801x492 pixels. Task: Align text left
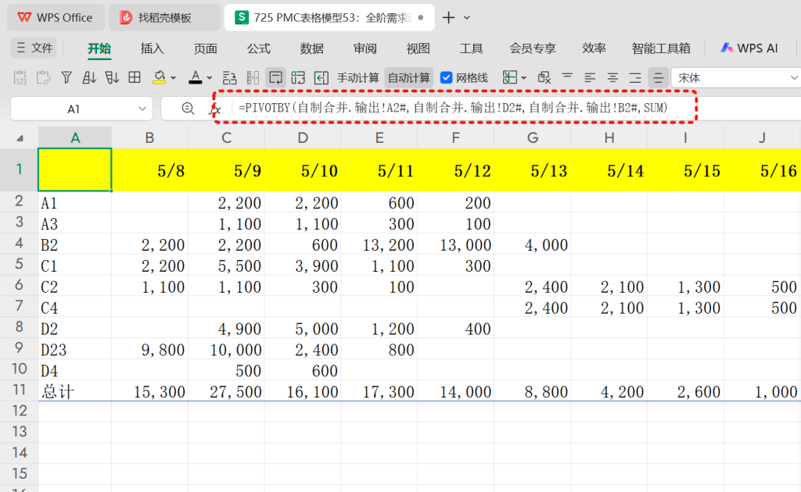pyautogui.click(x=590, y=78)
